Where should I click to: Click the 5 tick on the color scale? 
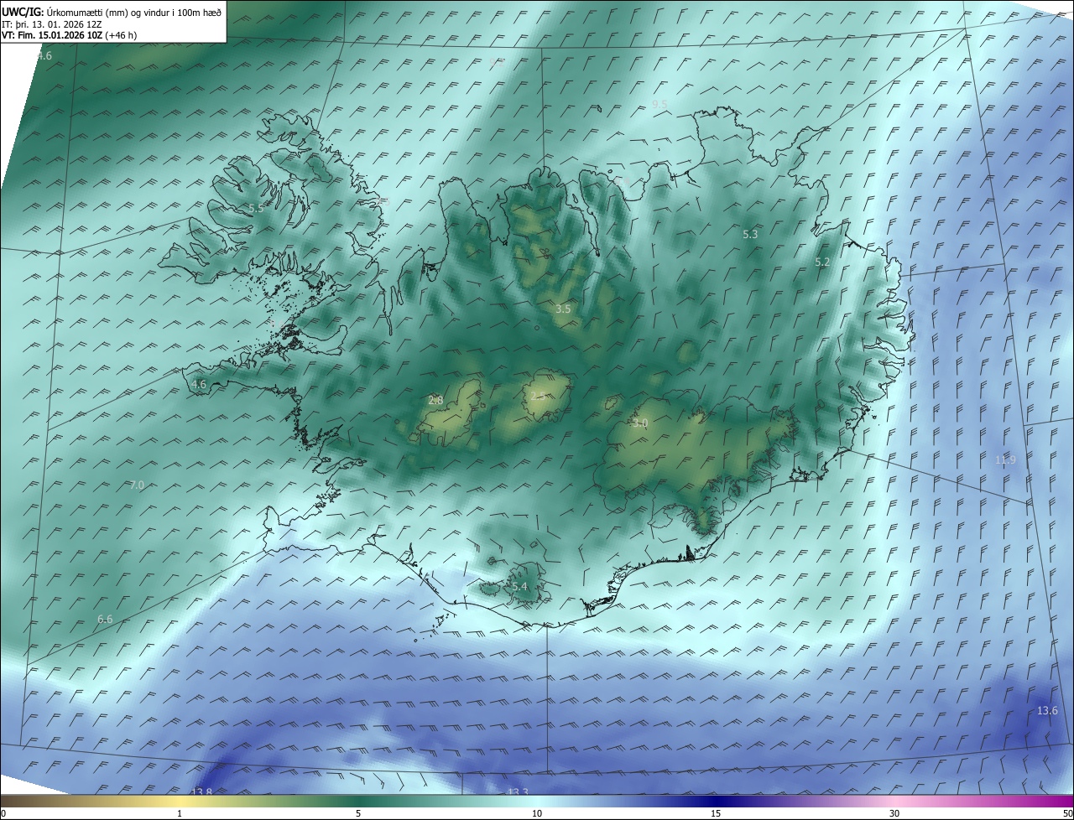coord(358,813)
